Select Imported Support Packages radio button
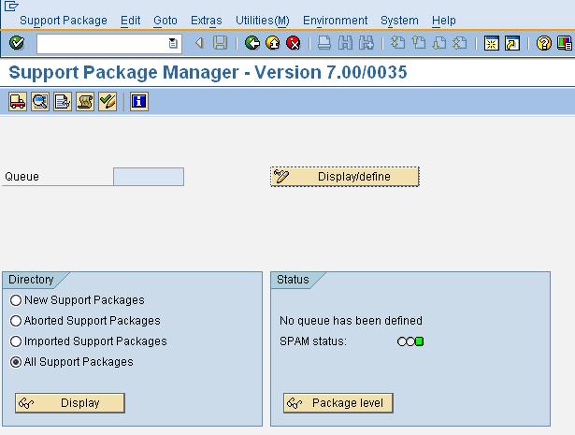This screenshot has width=575, height=435. pos(15,341)
